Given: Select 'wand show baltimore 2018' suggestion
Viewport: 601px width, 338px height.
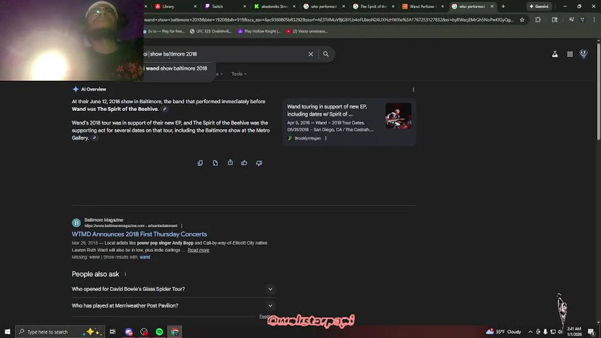Looking at the screenshot, I should coord(176,69).
